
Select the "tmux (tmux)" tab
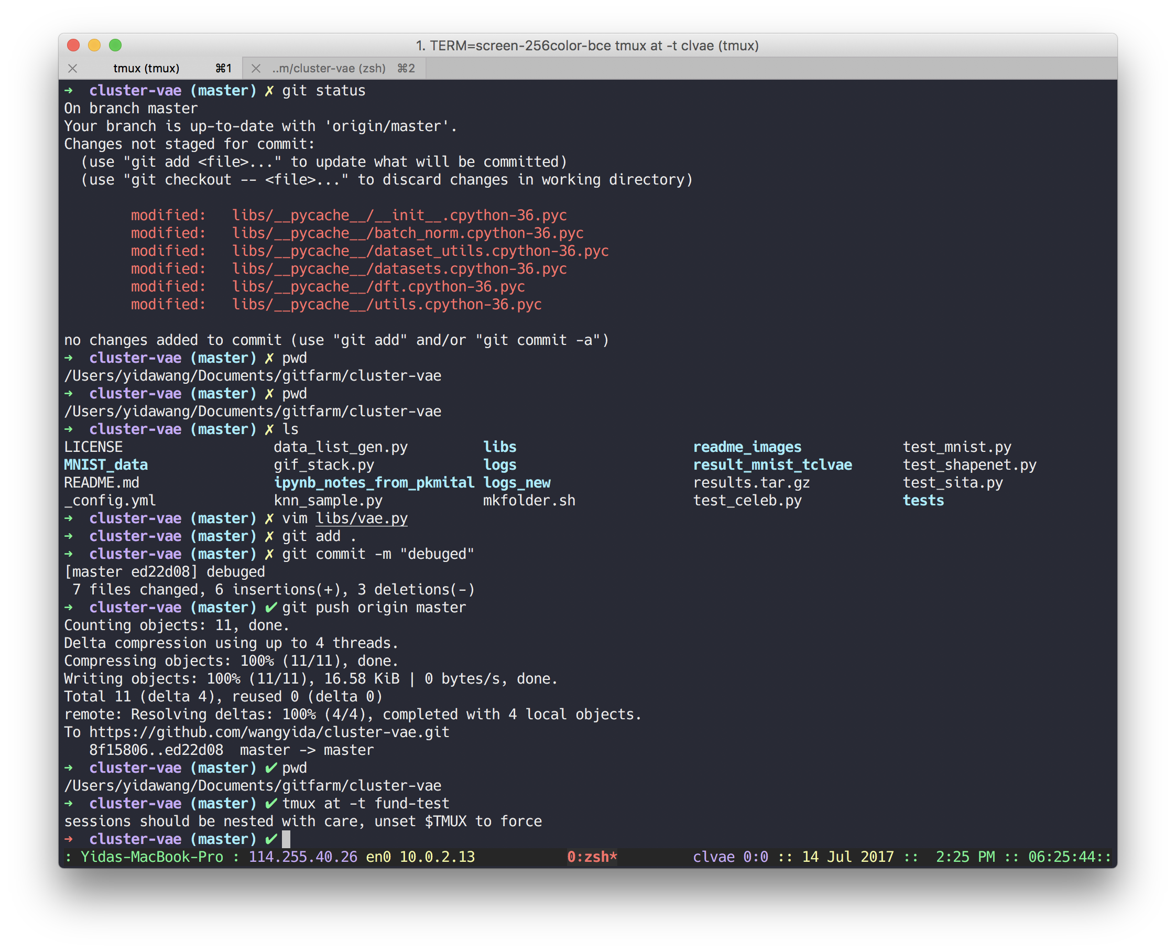tap(146, 68)
